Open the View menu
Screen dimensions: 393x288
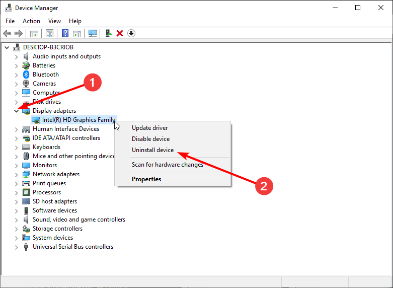click(x=54, y=21)
